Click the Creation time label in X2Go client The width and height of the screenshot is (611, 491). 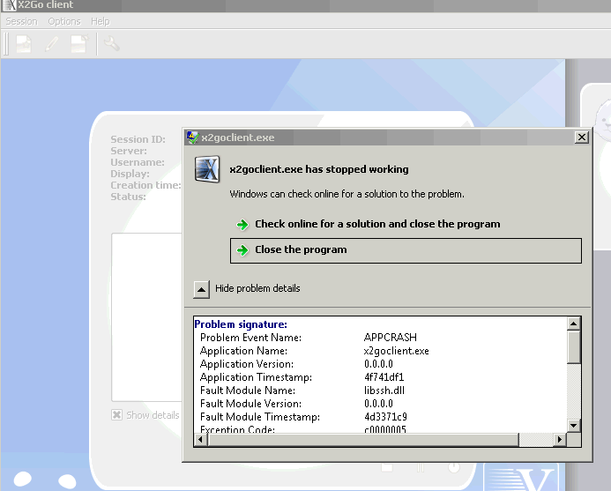tap(145, 185)
